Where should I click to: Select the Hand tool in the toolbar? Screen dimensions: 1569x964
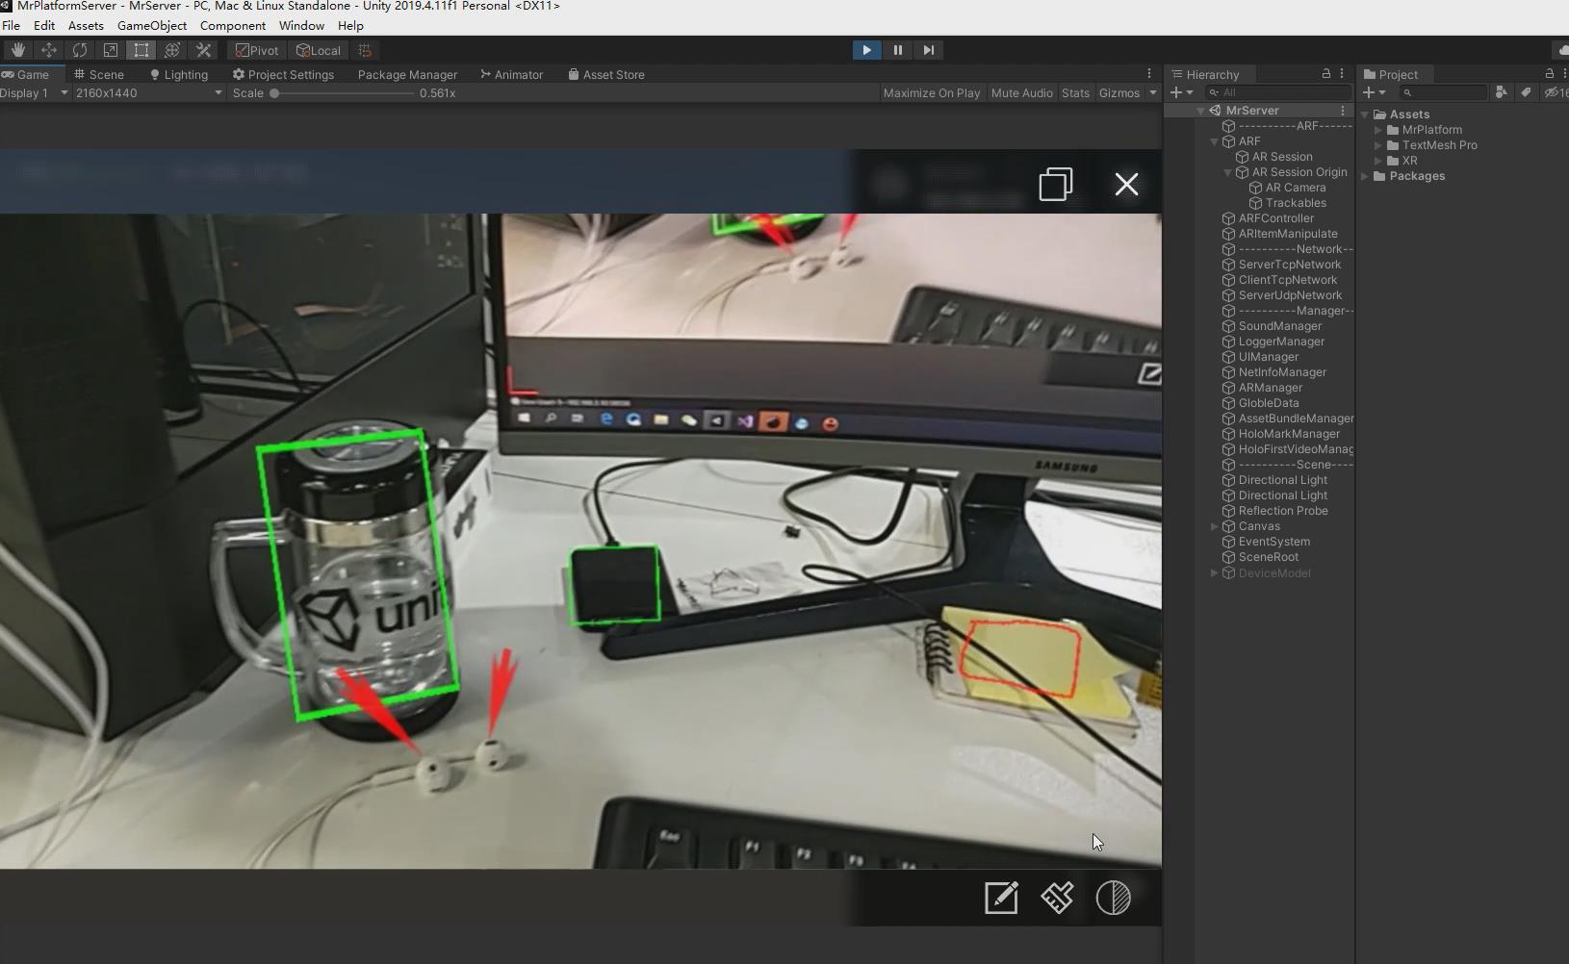(x=17, y=50)
